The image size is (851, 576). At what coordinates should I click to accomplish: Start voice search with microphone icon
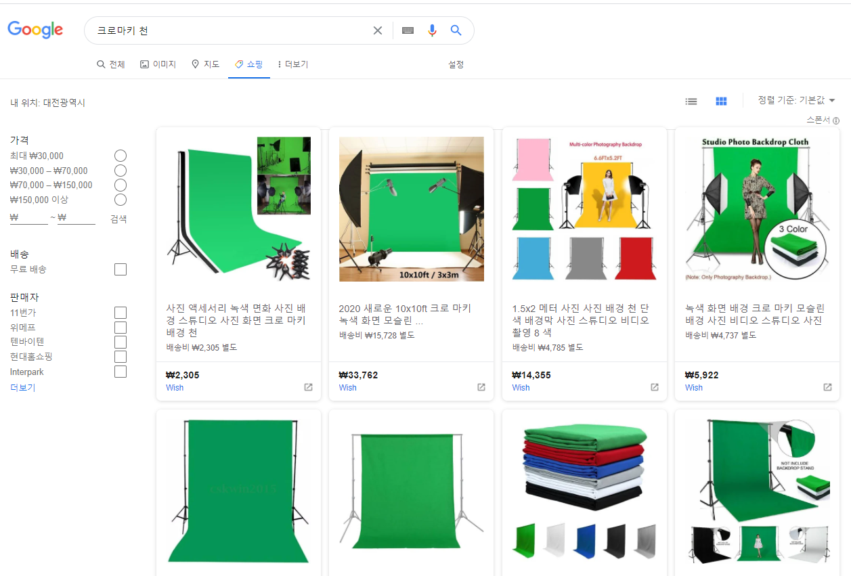coord(432,30)
